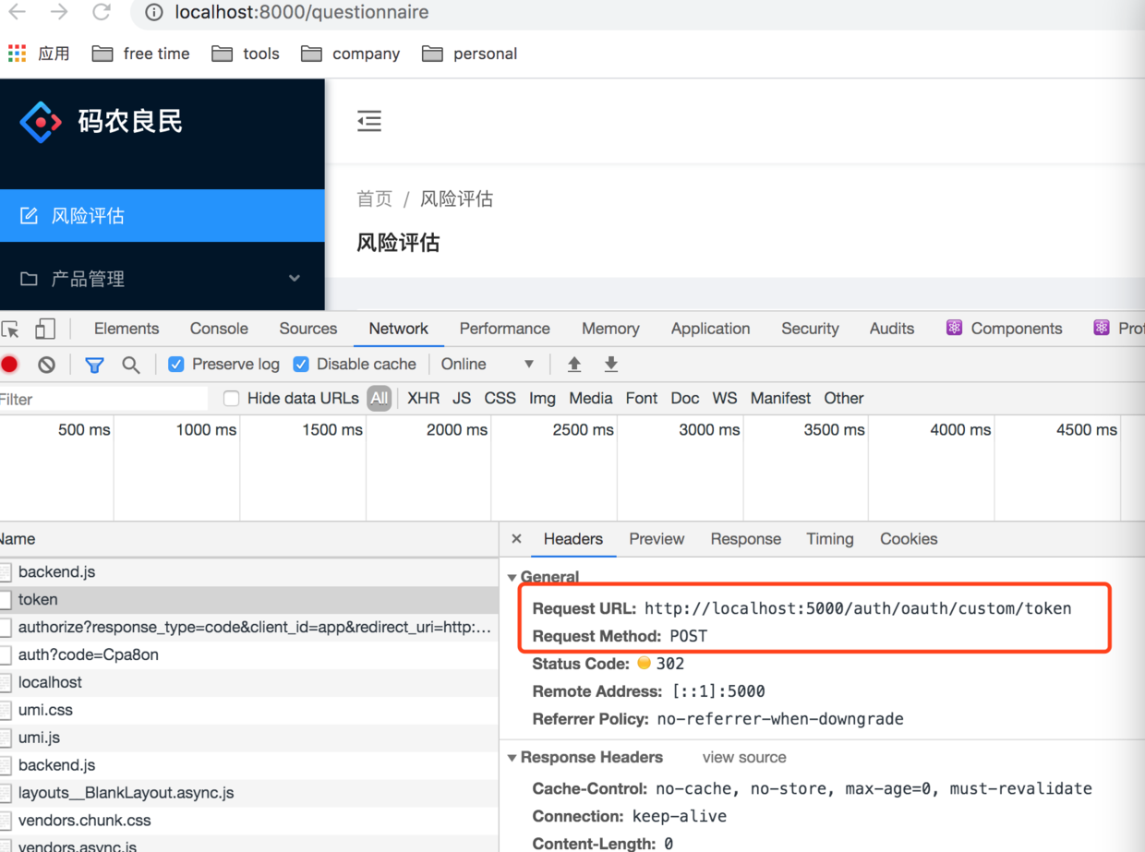This screenshot has width=1145, height=852.
Task: Click 首页 in the breadcrumb
Action: tap(375, 199)
